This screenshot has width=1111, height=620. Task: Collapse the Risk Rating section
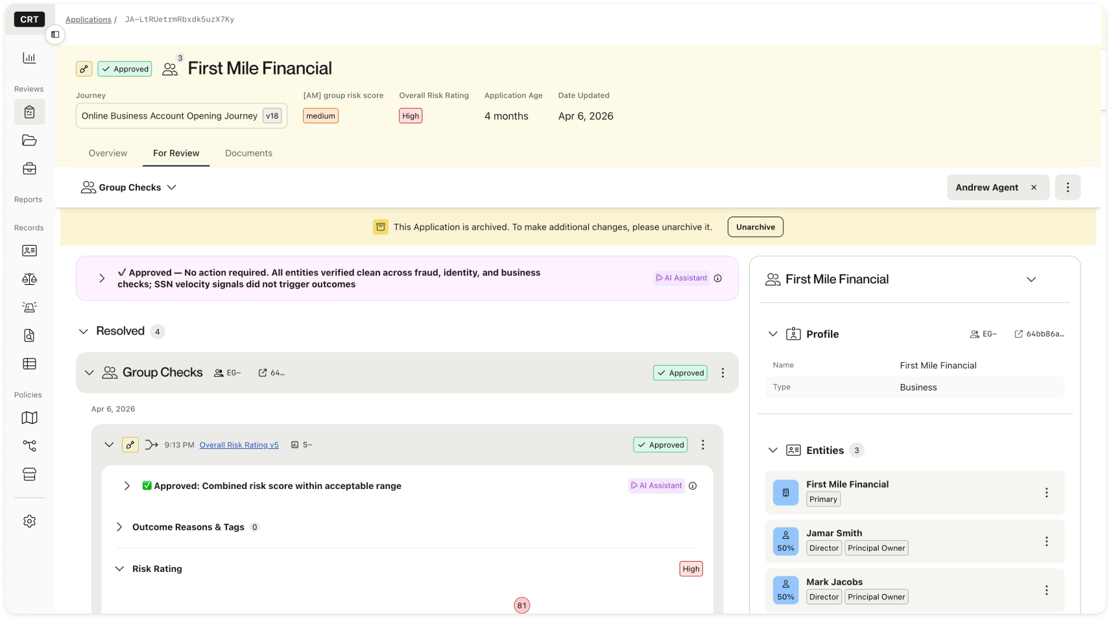[119, 569]
